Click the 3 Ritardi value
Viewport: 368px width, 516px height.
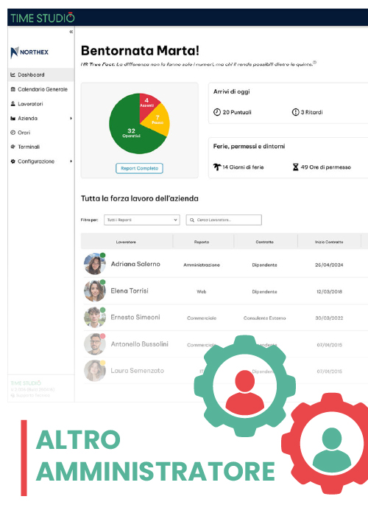tap(312, 112)
